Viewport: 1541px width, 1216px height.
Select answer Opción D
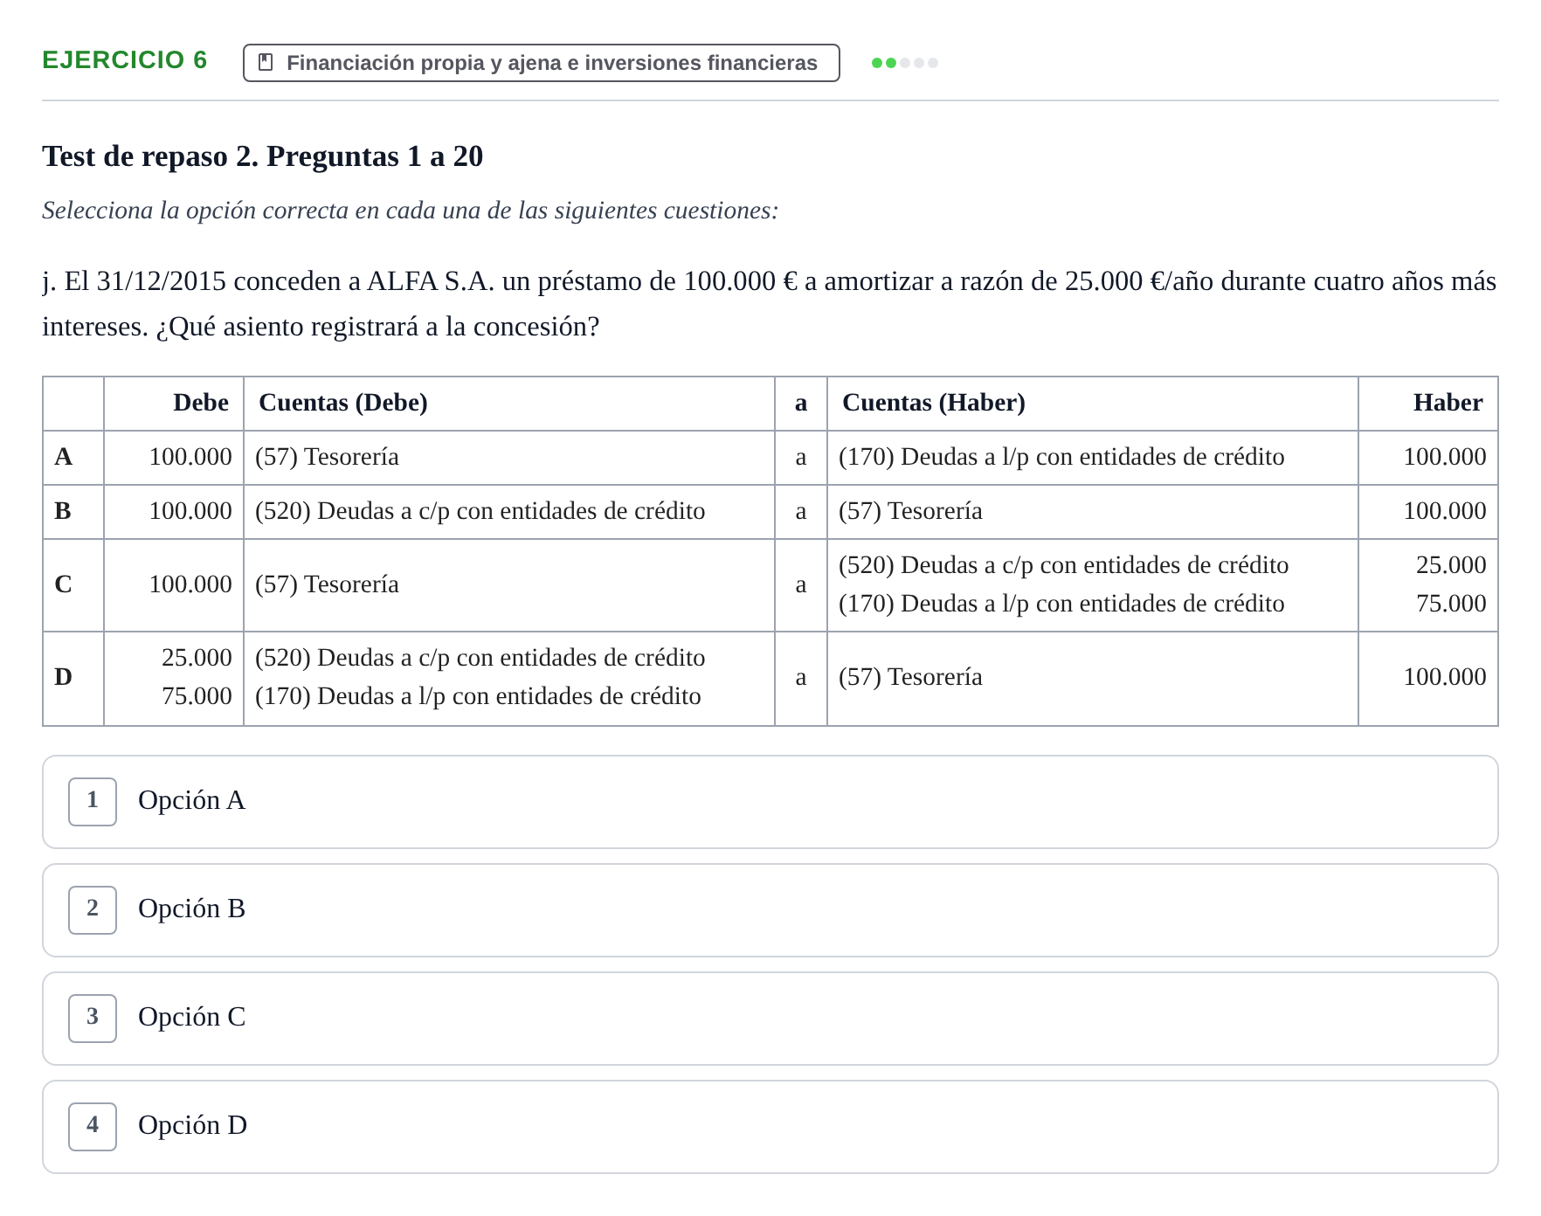[x=770, y=1127]
